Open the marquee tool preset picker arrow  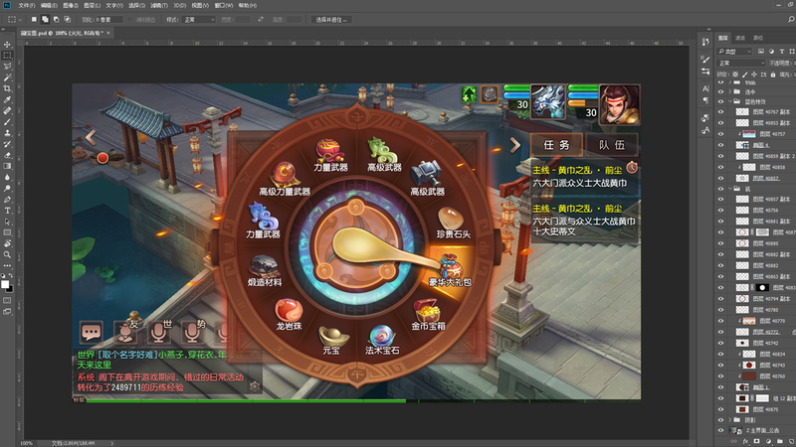(x=20, y=19)
